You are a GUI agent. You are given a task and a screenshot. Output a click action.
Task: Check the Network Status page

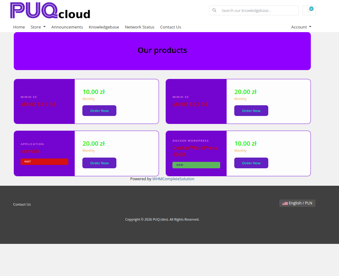(x=139, y=27)
